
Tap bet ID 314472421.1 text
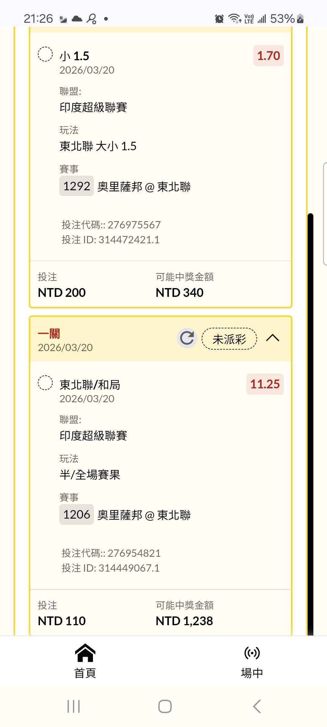tap(111, 240)
